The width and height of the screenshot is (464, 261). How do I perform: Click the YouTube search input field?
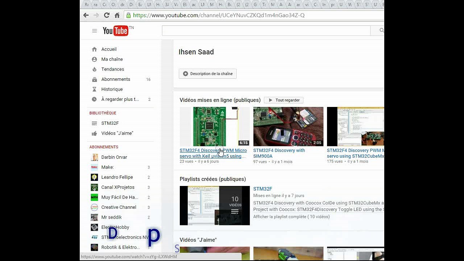266,31
